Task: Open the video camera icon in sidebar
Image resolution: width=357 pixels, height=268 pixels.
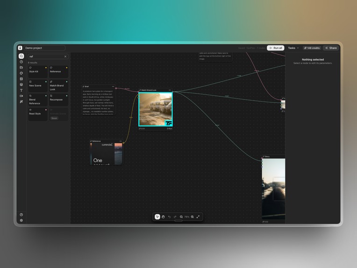Action: pyautogui.click(x=21, y=96)
